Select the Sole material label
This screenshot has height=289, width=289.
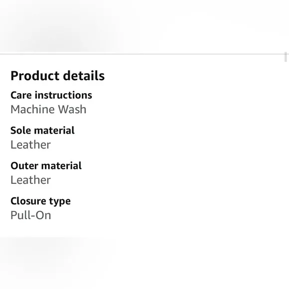(x=42, y=131)
